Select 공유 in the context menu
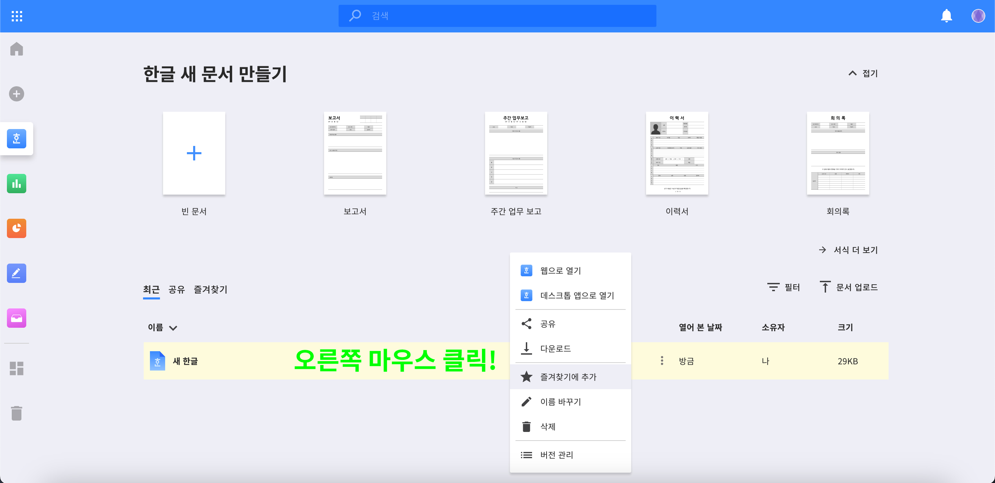 coord(570,323)
